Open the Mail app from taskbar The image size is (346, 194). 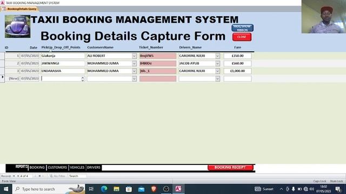[x=141, y=189]
